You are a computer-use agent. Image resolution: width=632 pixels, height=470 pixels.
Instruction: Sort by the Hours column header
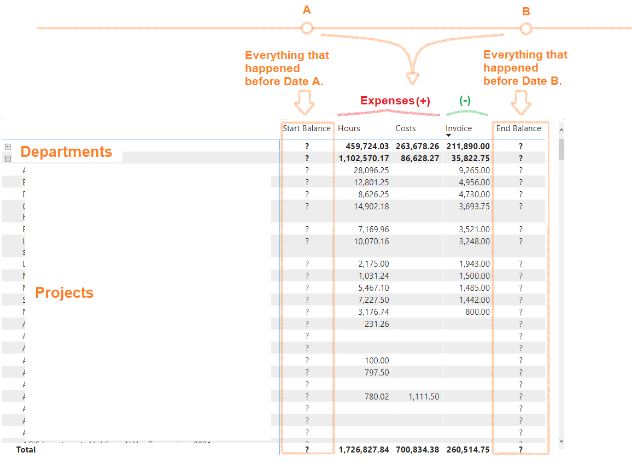pyautogui.click(x=349, y=128)
